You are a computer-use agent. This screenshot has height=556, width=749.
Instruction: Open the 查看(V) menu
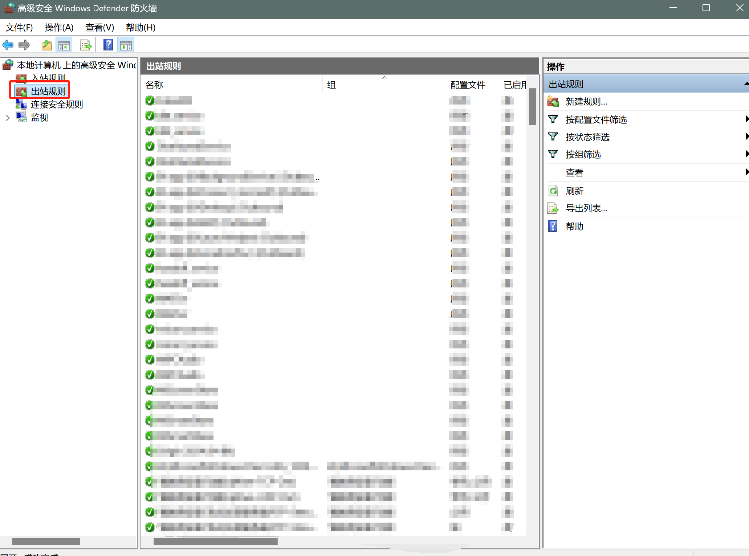click(x=99, y=28)
